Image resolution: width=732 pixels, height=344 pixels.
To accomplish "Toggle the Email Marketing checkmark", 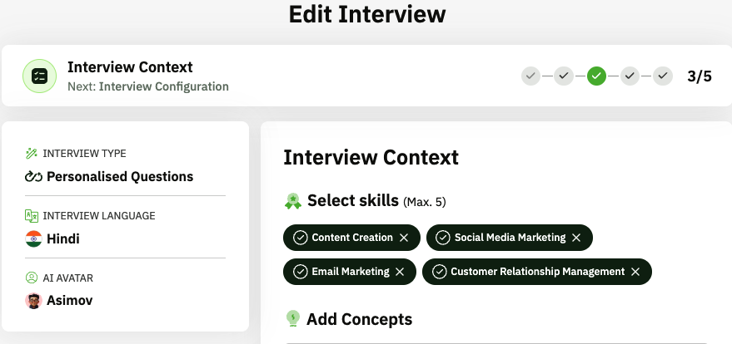I will coord(301,272).
